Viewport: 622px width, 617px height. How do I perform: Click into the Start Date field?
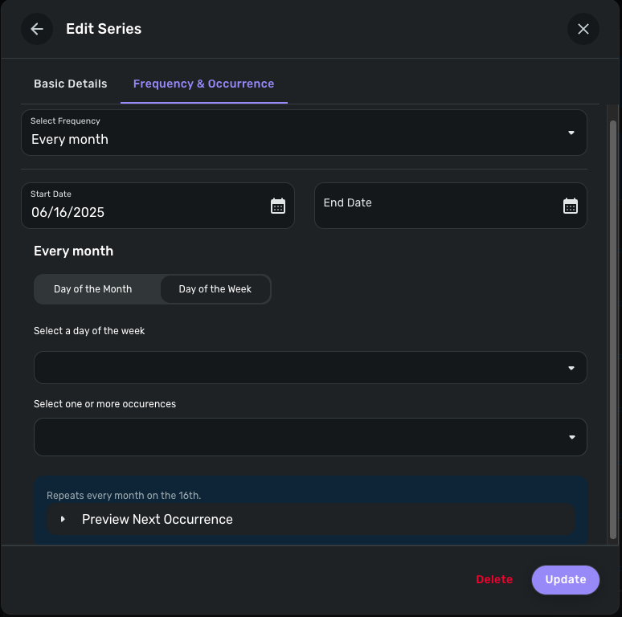click(x=145, y=212)
